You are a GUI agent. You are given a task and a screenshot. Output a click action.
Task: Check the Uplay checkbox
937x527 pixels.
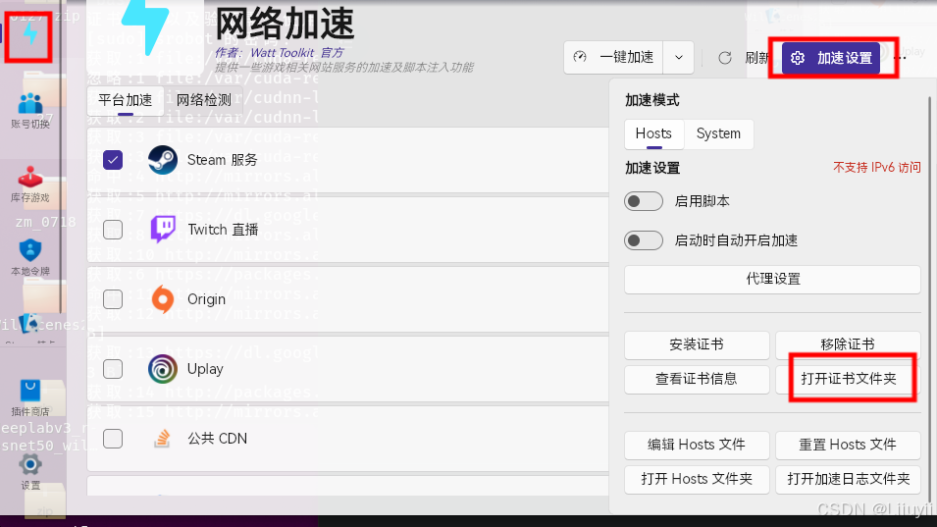click(113, 369)
